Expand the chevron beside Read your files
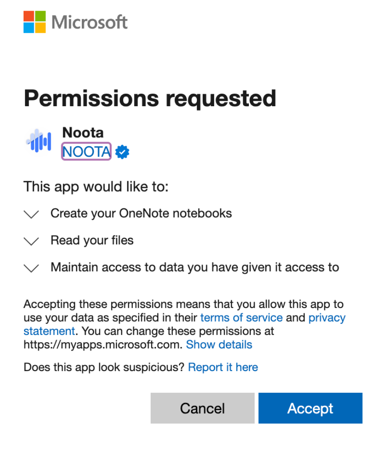The height and width of the screenshot is (463, 388). tap(31, 241)
